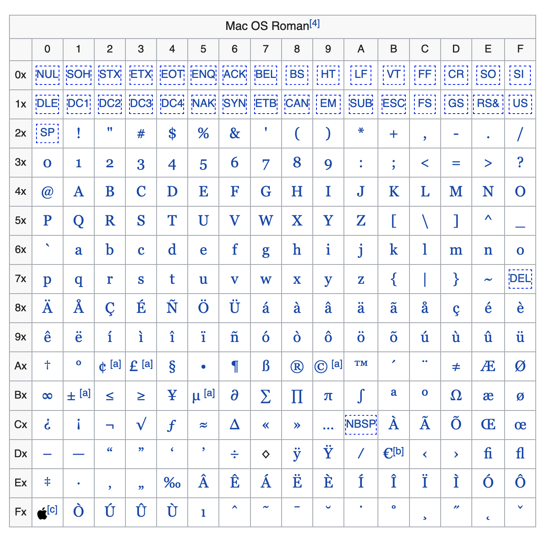Open the [4] reference after Mac OS Roman

pyautogui.click(x=314, y=23)
